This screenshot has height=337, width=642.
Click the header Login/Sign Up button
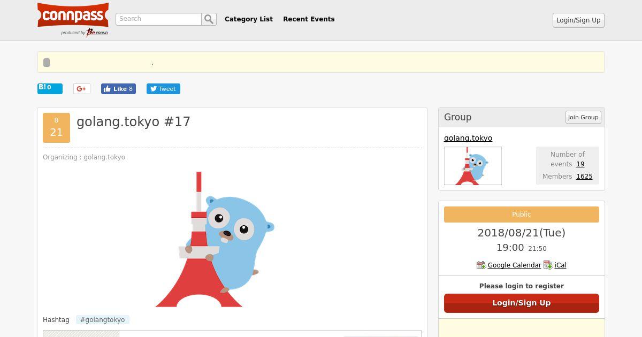[x=578, y=20]
